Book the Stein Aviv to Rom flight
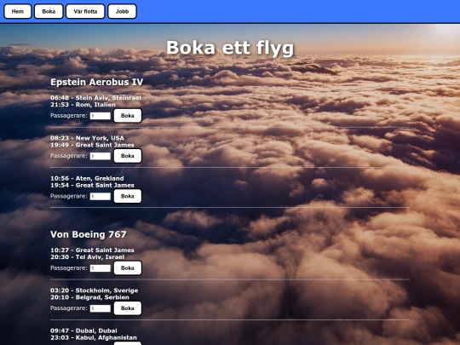Viewport: 460px width, 345px height. pyautogui.click(x=128, y=116)
